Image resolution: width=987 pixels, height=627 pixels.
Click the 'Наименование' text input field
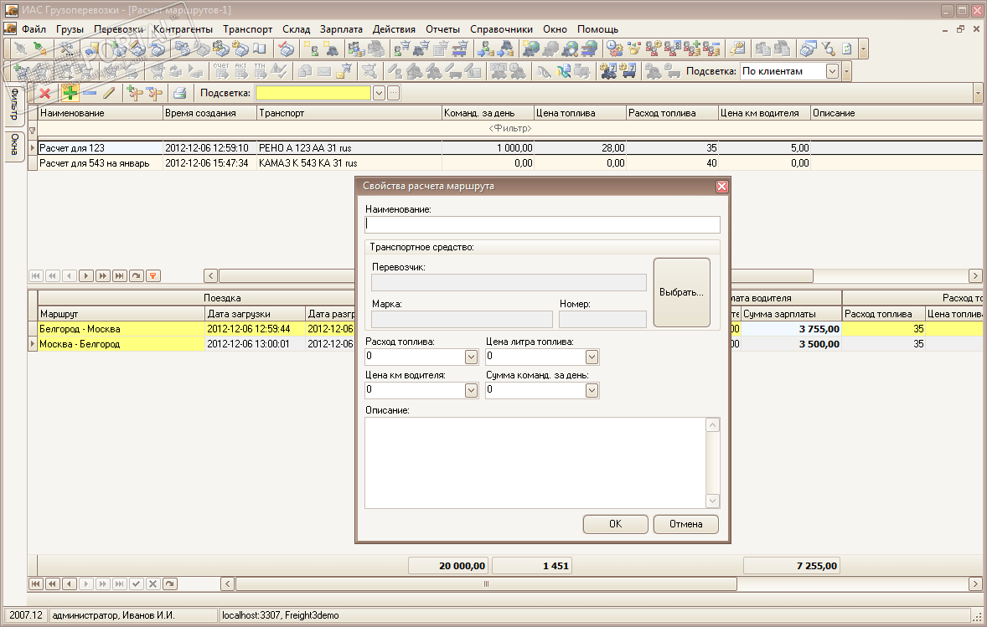(x=542, y=224)
